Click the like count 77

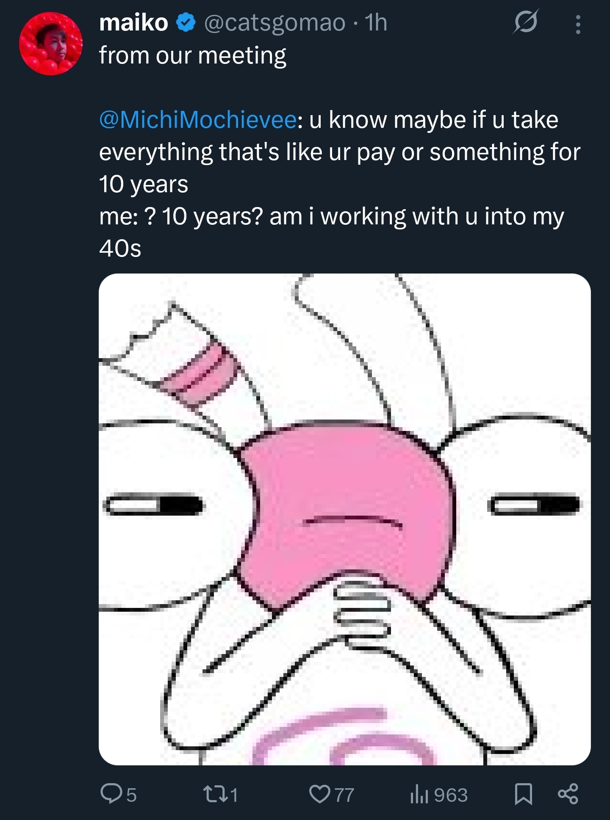click(344, 795)
